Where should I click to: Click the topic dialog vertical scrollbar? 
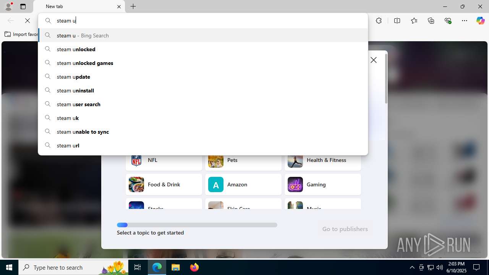coord(386,79)
